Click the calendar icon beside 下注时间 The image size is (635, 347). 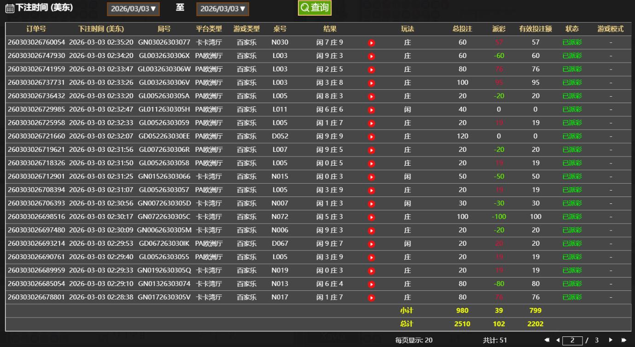9,8
